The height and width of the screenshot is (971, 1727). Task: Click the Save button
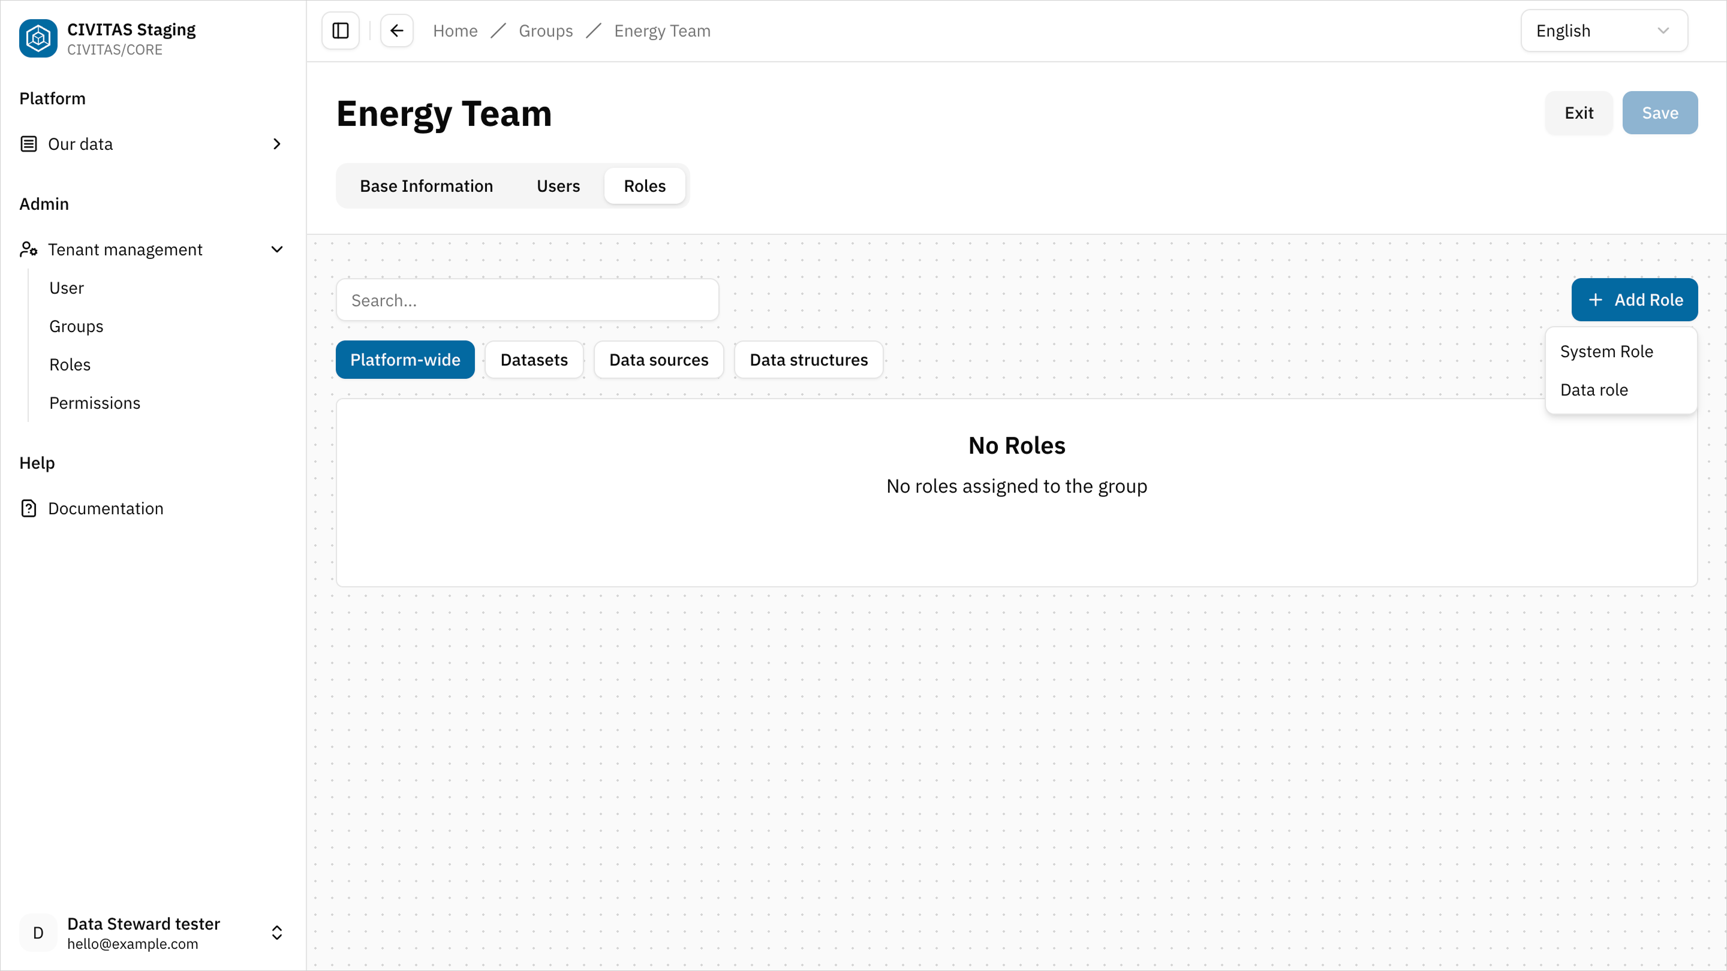[x=1660, y=113]
